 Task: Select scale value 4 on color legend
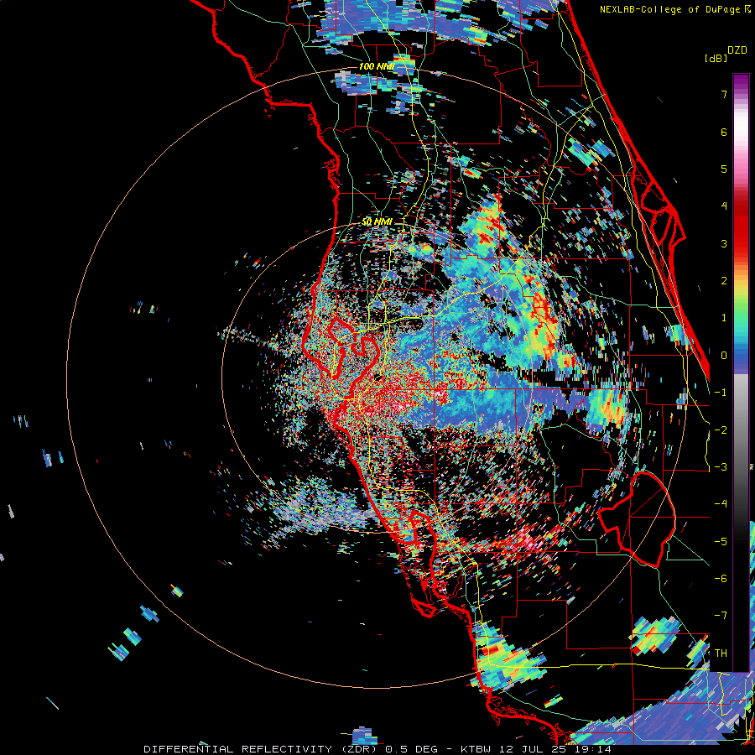tap(724, 206)
